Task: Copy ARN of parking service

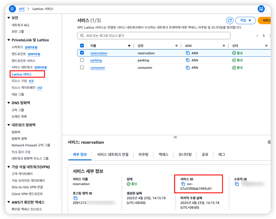Action: coord(188,60)
